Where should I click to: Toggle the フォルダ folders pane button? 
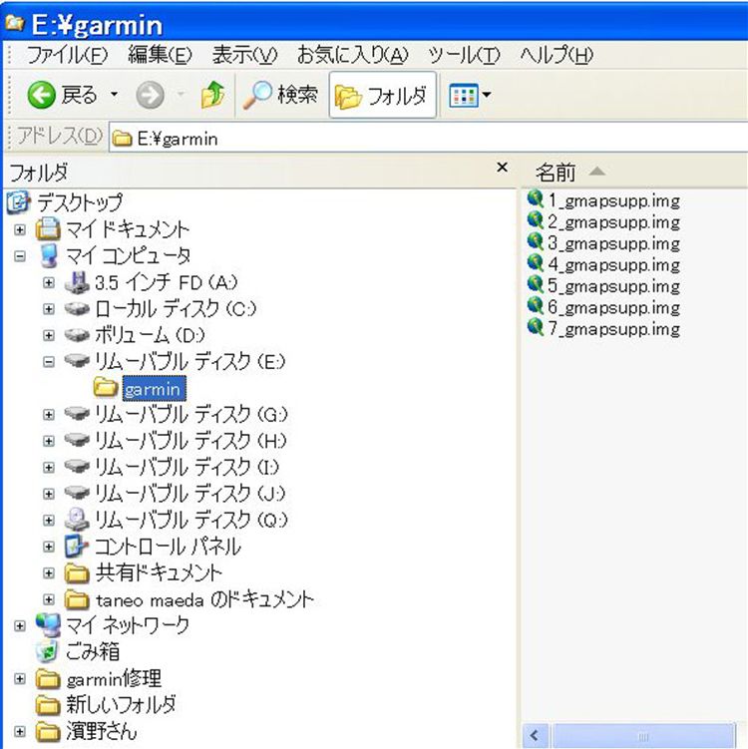coord(382,95)
